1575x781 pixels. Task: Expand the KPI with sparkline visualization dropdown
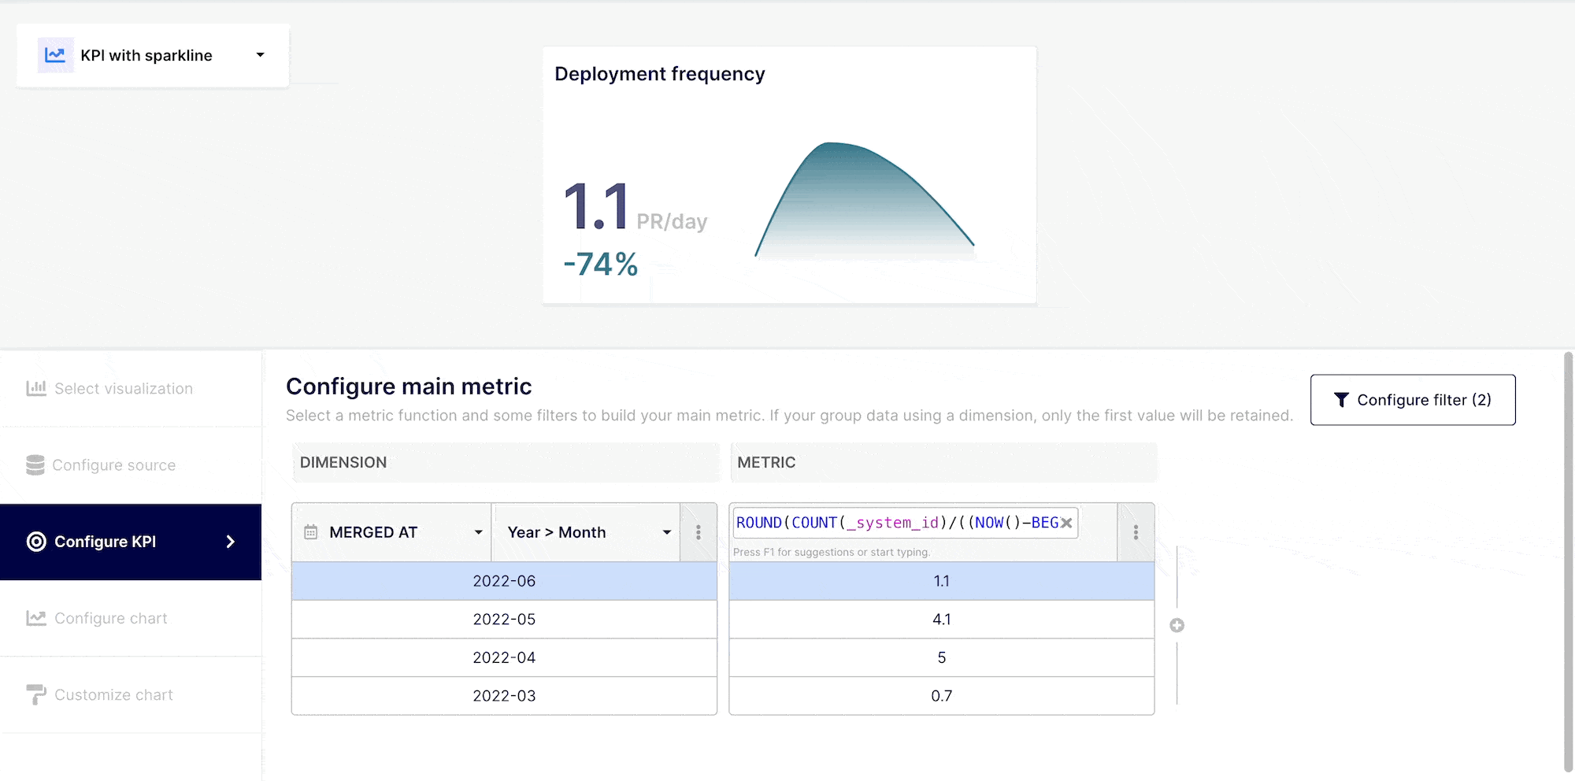260,55
